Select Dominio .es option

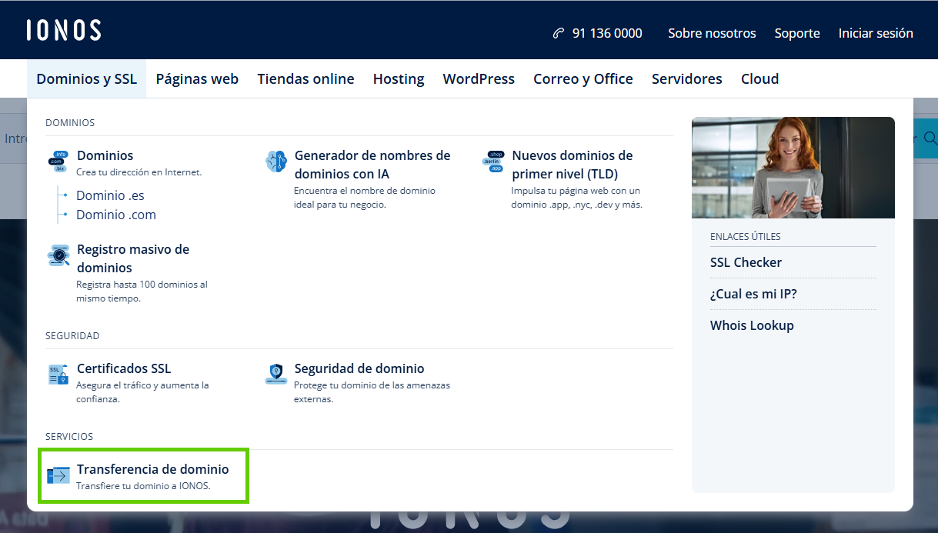point(110,195)
